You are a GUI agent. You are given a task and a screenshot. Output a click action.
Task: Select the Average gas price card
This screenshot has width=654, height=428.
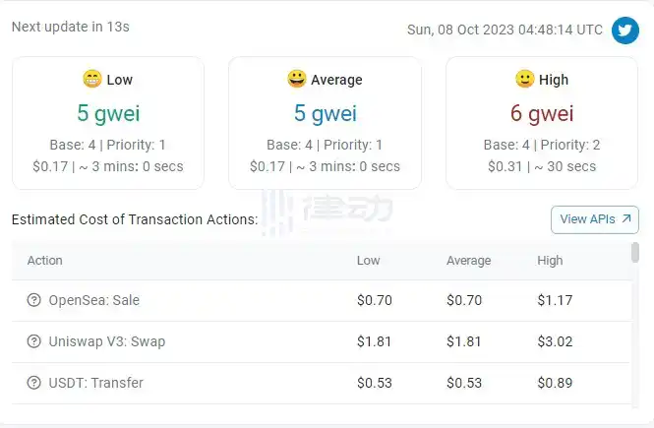pyautogui.click(x=325, y=123)
